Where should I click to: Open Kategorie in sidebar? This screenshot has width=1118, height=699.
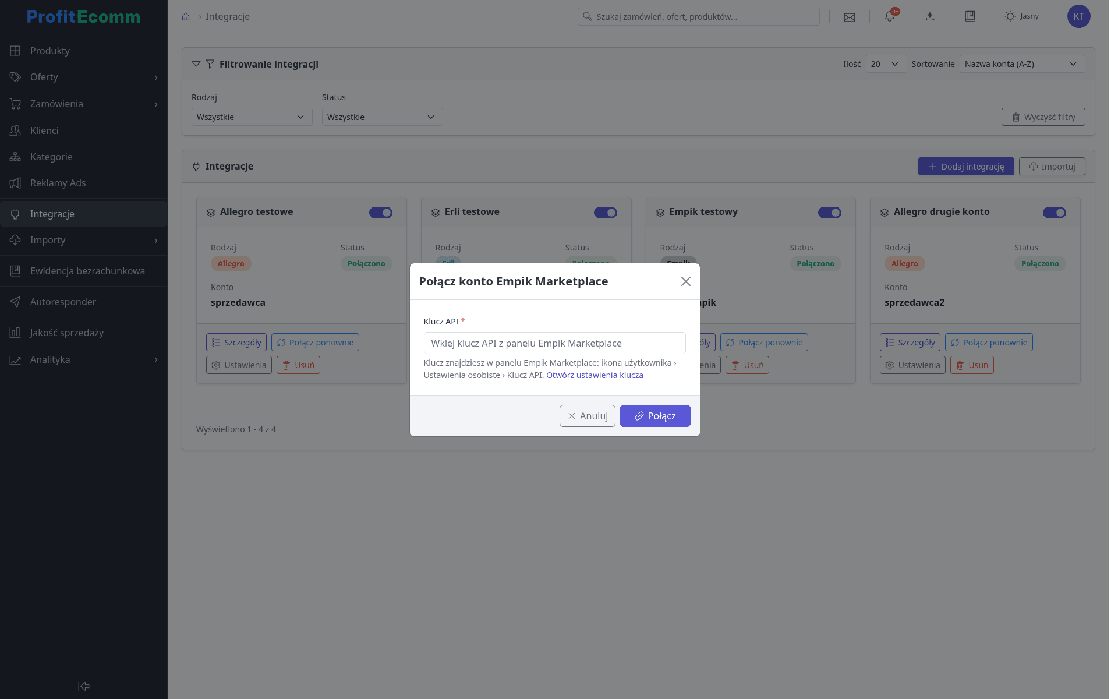[x=84, y=158]
